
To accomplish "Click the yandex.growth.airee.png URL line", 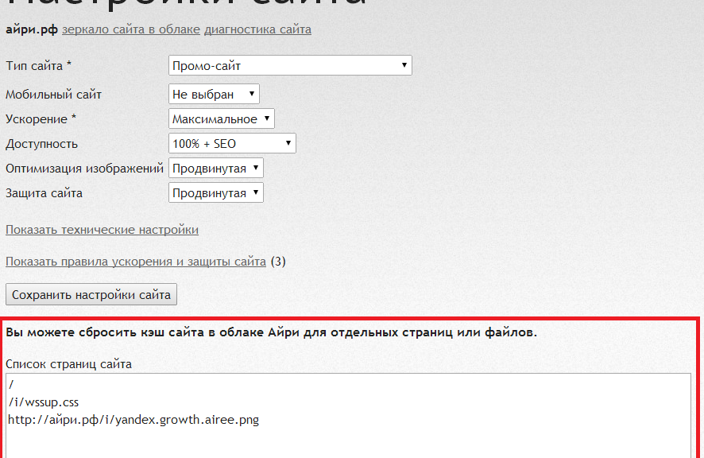I will [x=133, y=419].
